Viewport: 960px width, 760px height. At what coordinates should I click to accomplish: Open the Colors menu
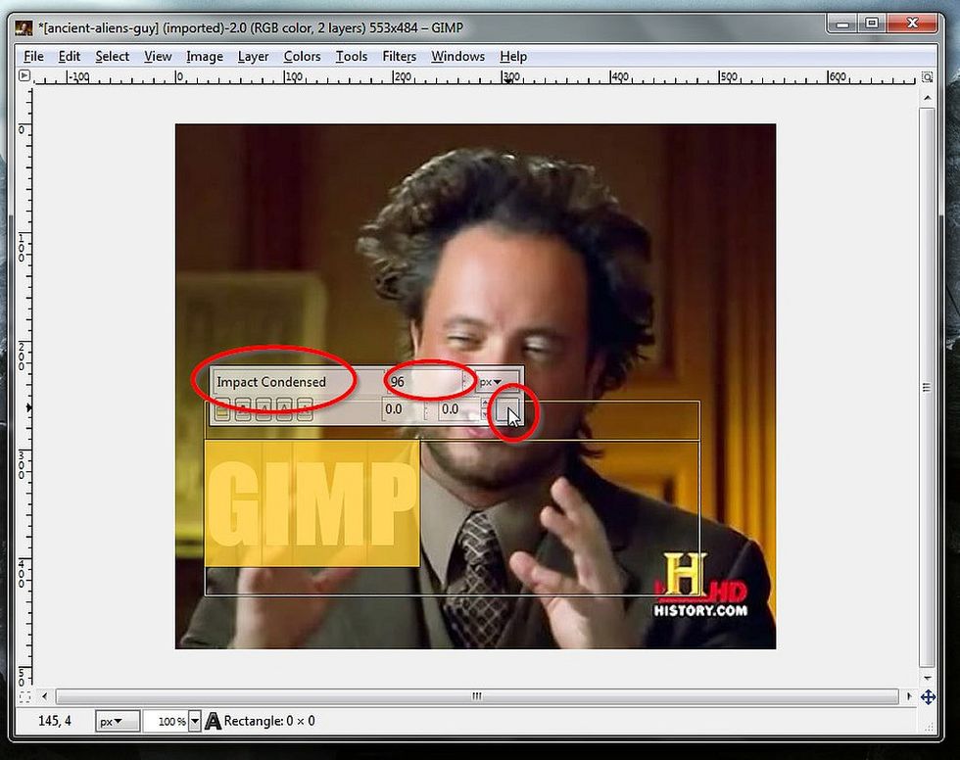(x=302, y=56)
